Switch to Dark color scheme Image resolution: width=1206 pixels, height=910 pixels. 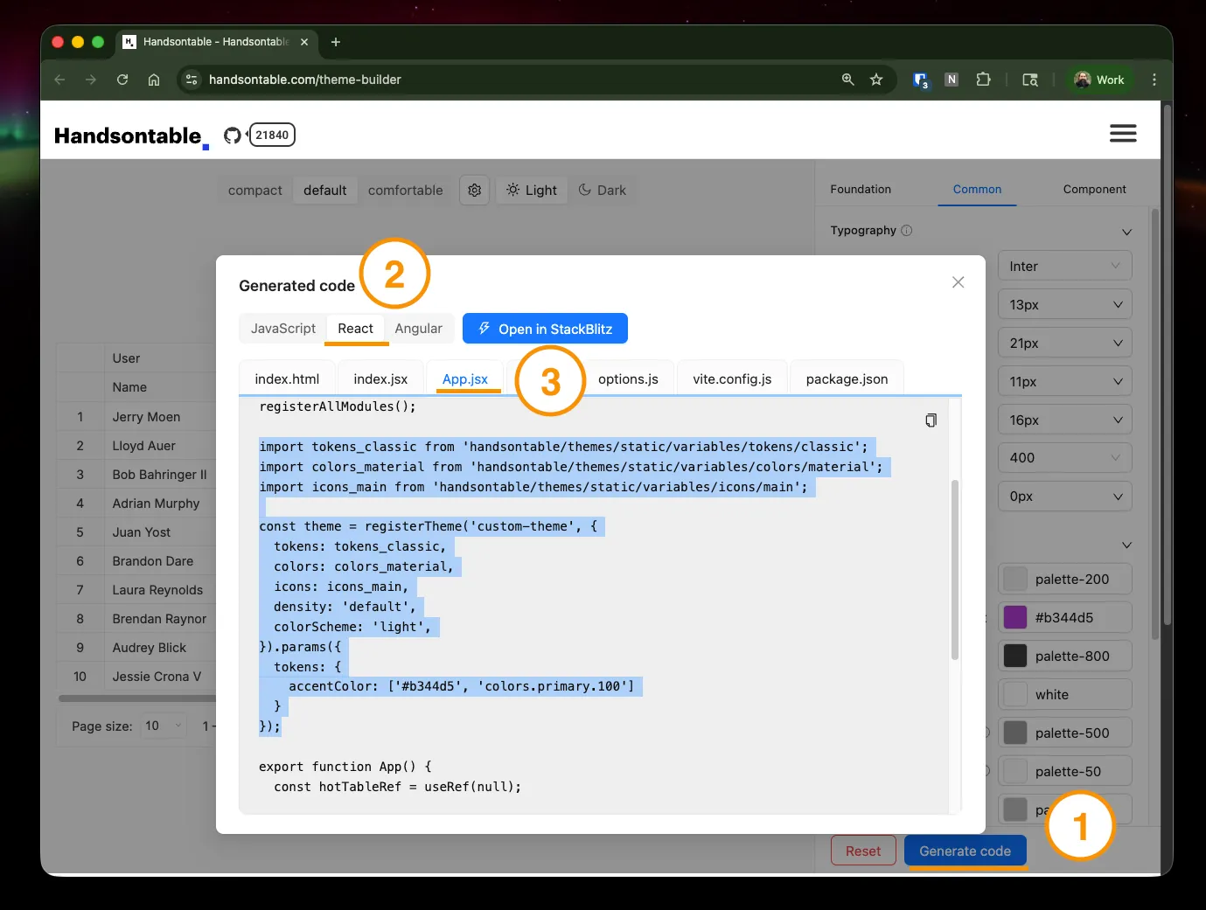point(603,190)
